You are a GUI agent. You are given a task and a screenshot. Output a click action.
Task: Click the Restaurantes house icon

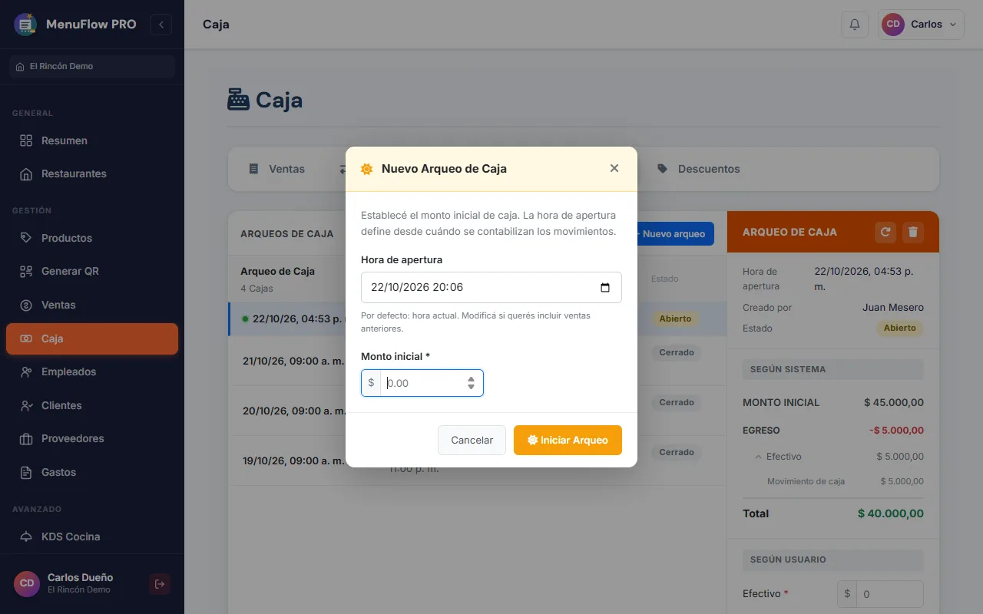click(26, 174)
